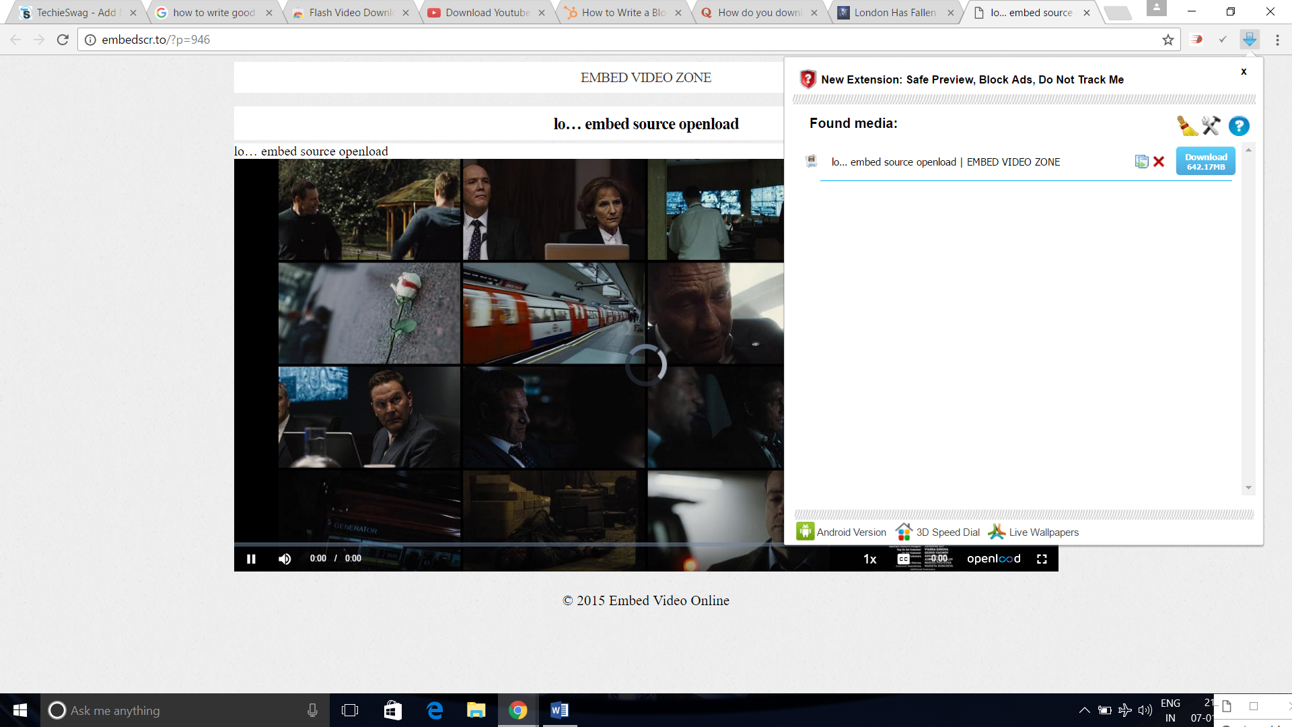
Task: Open Microsoft Edge from taskbar
Action: [435, 710]
